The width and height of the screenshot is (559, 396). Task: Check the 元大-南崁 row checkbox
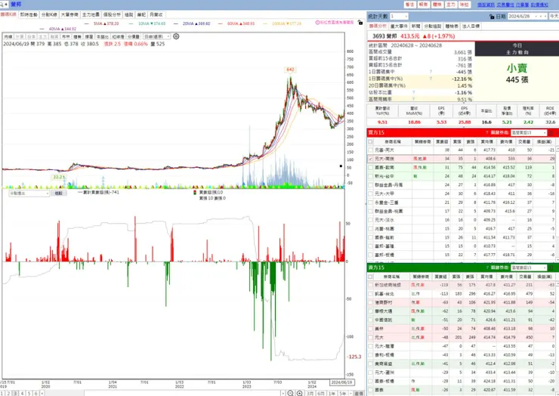coord(371,159)
